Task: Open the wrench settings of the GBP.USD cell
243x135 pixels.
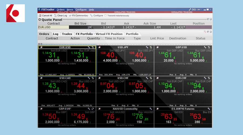Action: pos(205,47)
